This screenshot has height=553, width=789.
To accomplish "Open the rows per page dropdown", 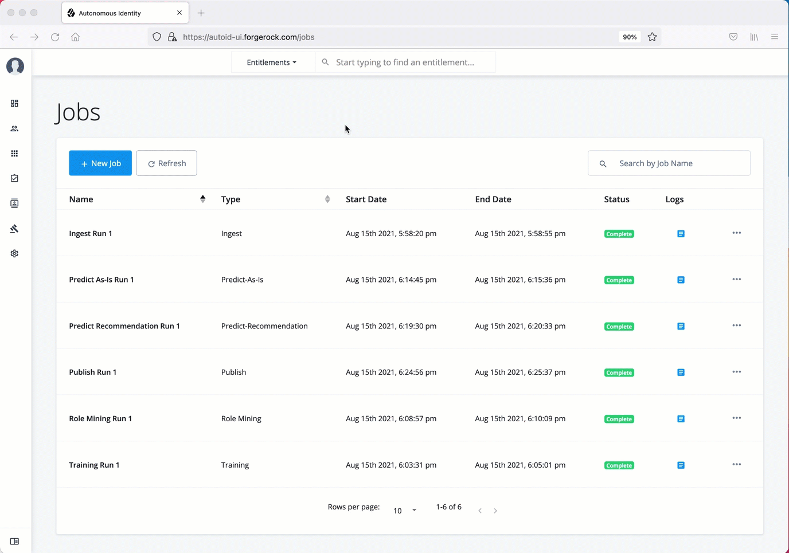I will click(405, 511).
